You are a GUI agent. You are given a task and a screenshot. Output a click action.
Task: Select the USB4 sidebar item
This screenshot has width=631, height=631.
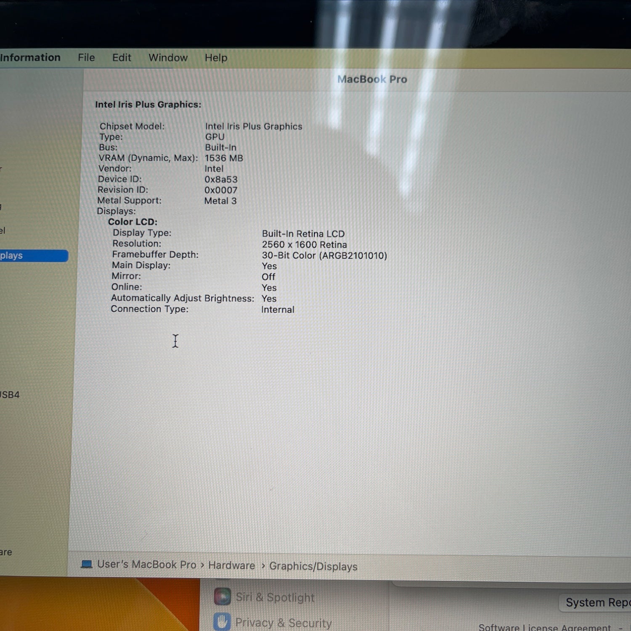pyautogui.click(x=10, y=395)
